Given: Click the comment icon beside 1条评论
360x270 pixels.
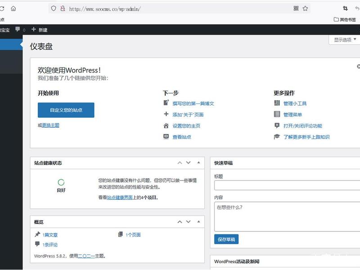Looking at the screenshot, I should click(37, 244).
